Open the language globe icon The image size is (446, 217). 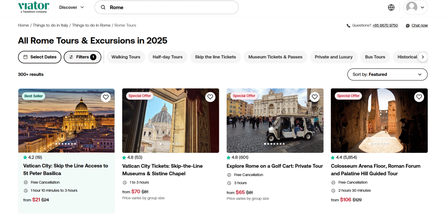pos(391,7)
